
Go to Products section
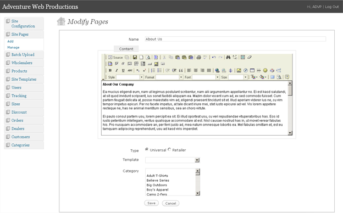coord(24,71)
